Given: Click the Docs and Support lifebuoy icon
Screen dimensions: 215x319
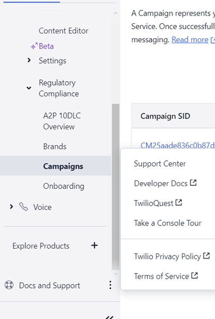Looking at the screenshot, I should coord(9,285).
